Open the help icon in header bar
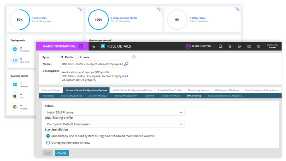Screen dimensions: 286x161 [x=258, y=46]
